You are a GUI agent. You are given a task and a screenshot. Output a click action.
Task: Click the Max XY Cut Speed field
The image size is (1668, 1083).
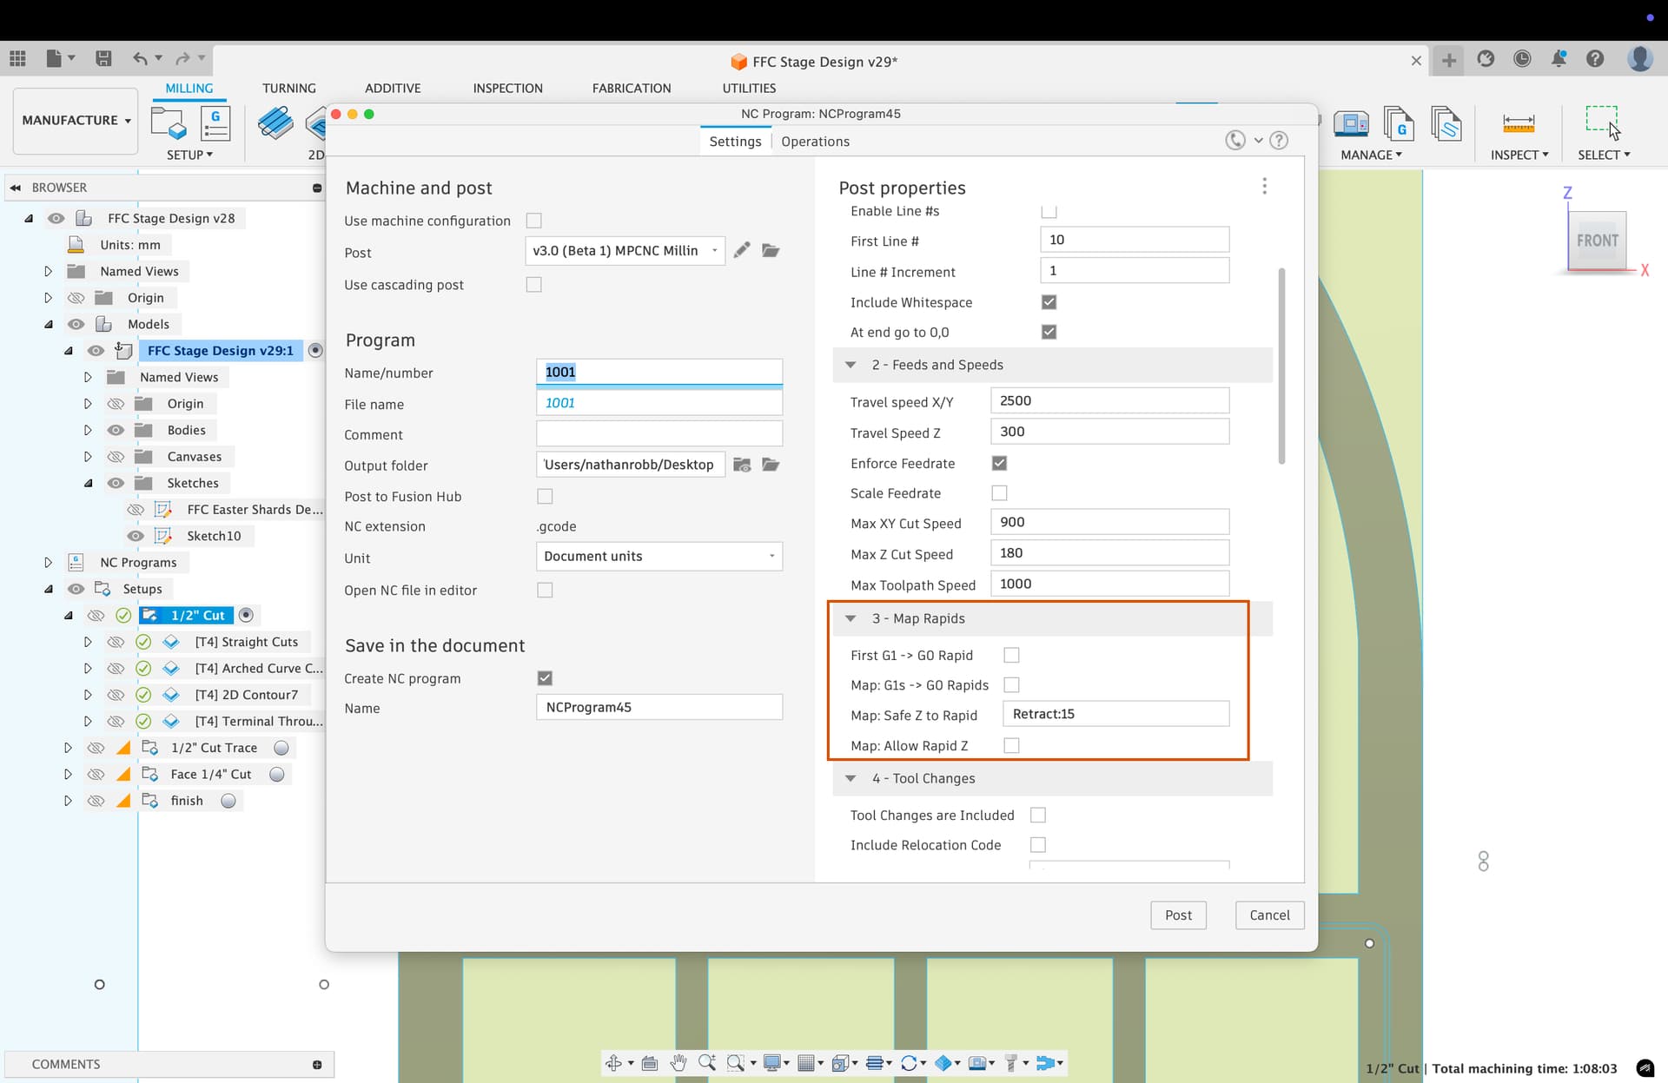point(1109,522)
